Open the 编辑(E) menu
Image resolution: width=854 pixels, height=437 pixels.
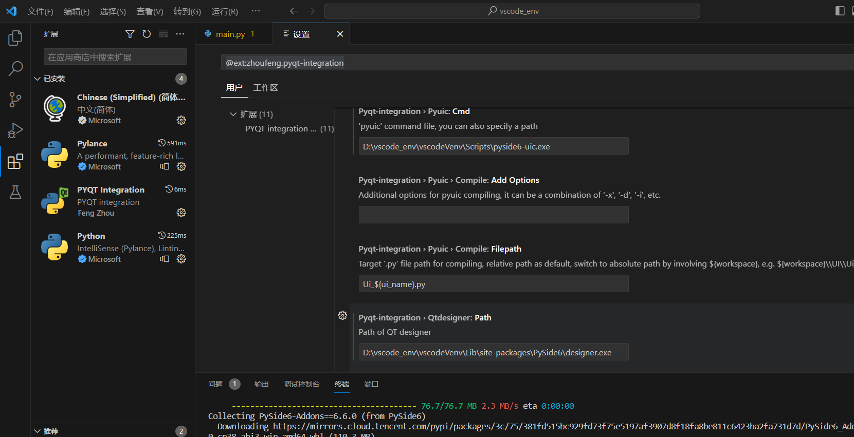click(x=77, y=11)
